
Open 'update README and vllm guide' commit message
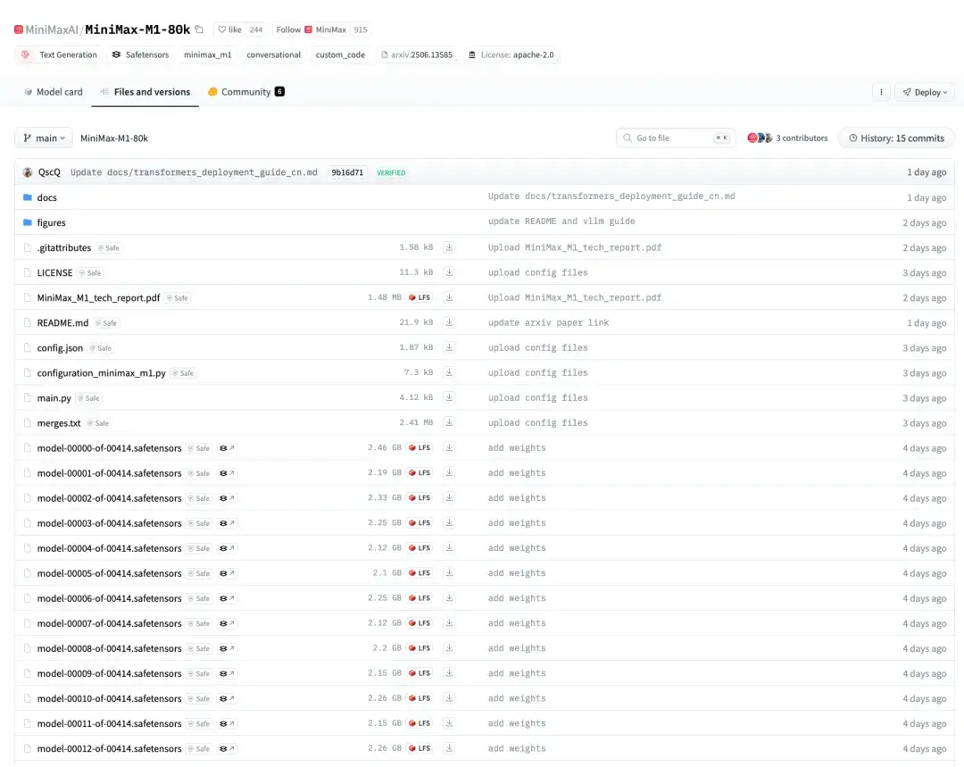coord(561,221)
